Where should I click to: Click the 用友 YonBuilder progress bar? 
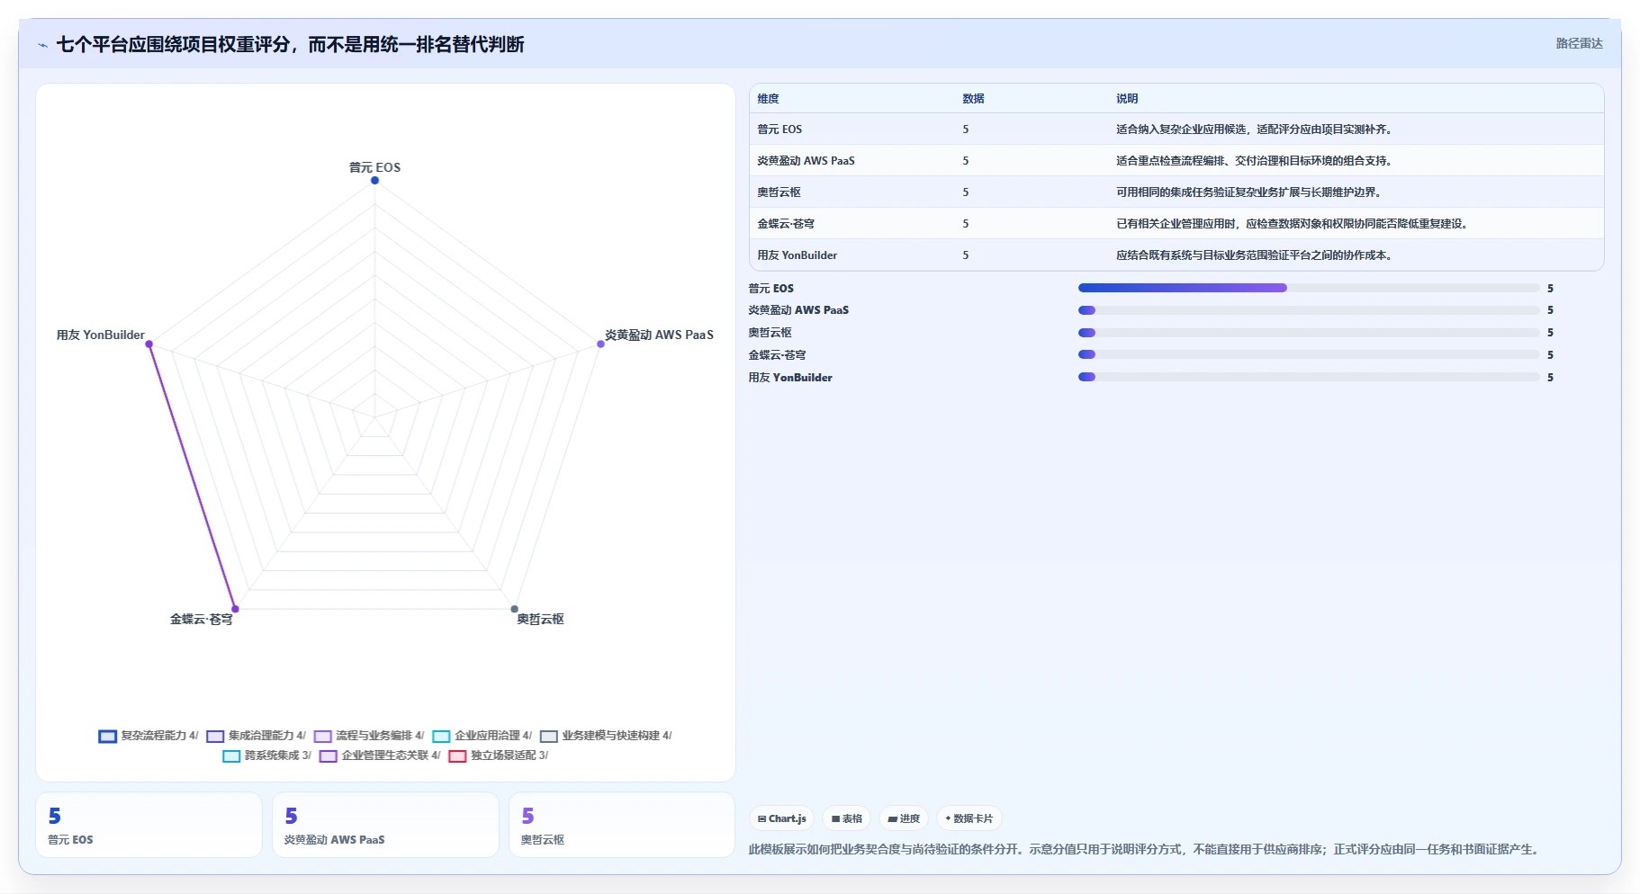pos(1309,377)
